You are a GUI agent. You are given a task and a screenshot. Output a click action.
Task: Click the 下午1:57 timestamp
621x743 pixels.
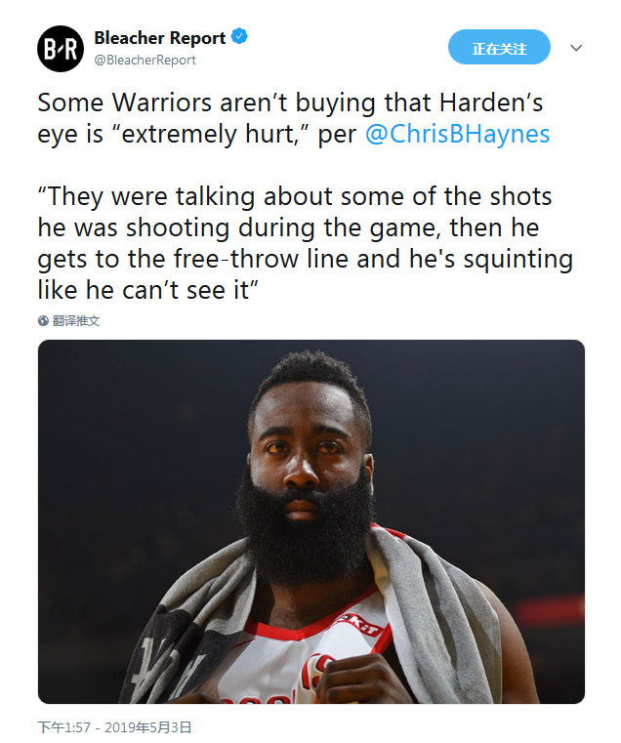(x=64, y=727)
